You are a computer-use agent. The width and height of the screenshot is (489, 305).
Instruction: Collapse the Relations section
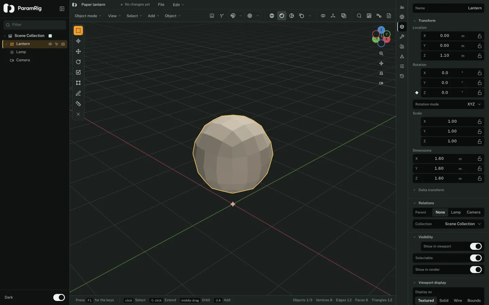(423, 203)
